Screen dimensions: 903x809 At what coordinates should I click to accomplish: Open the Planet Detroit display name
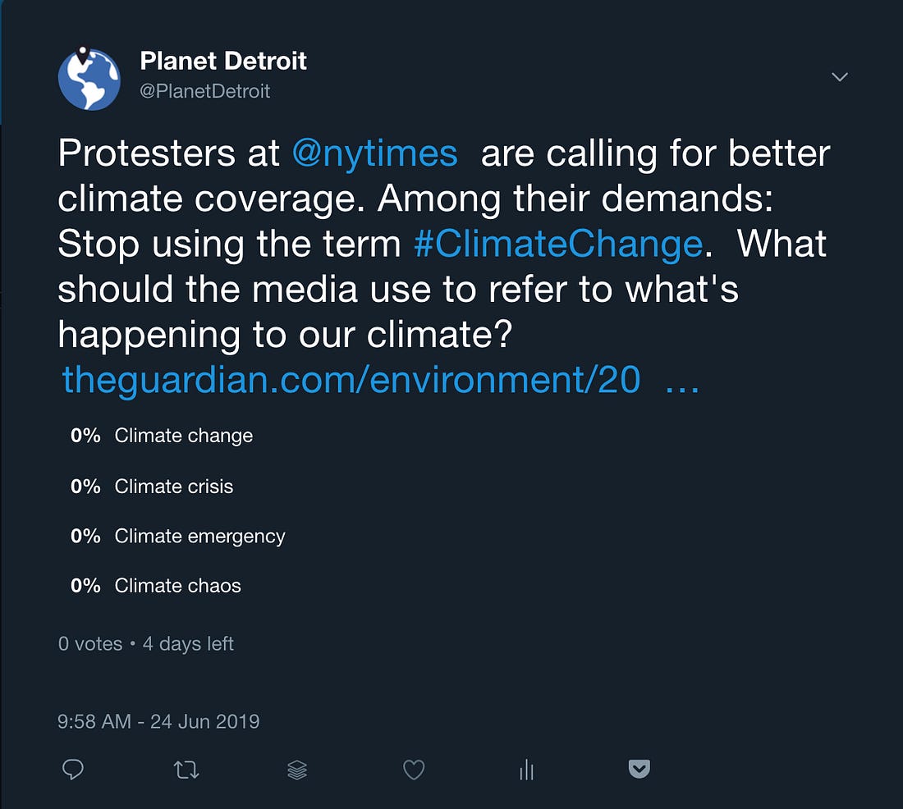click(x=222, y=61)
